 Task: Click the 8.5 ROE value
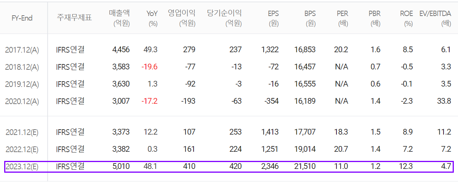[408, 50]
